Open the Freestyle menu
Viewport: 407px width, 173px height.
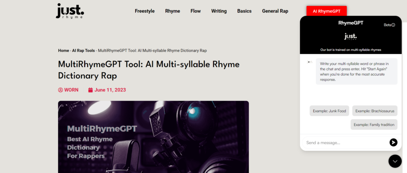click(145, 11)
